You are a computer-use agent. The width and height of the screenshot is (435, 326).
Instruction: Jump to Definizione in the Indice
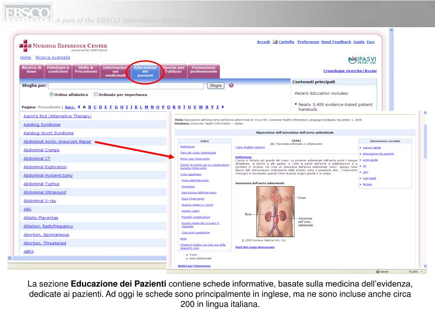(187, 146)
